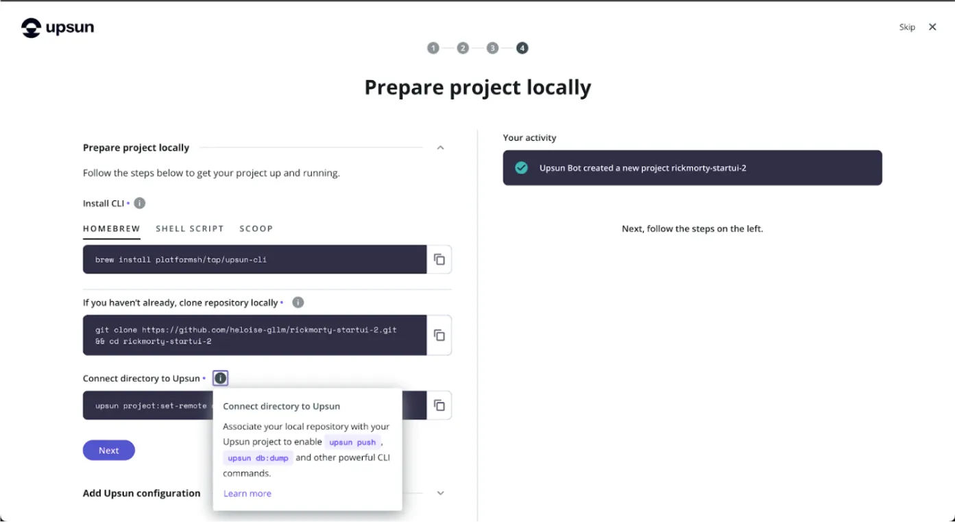
Task: Copy the project:set-remote command
Action: [x=439, y=405]
